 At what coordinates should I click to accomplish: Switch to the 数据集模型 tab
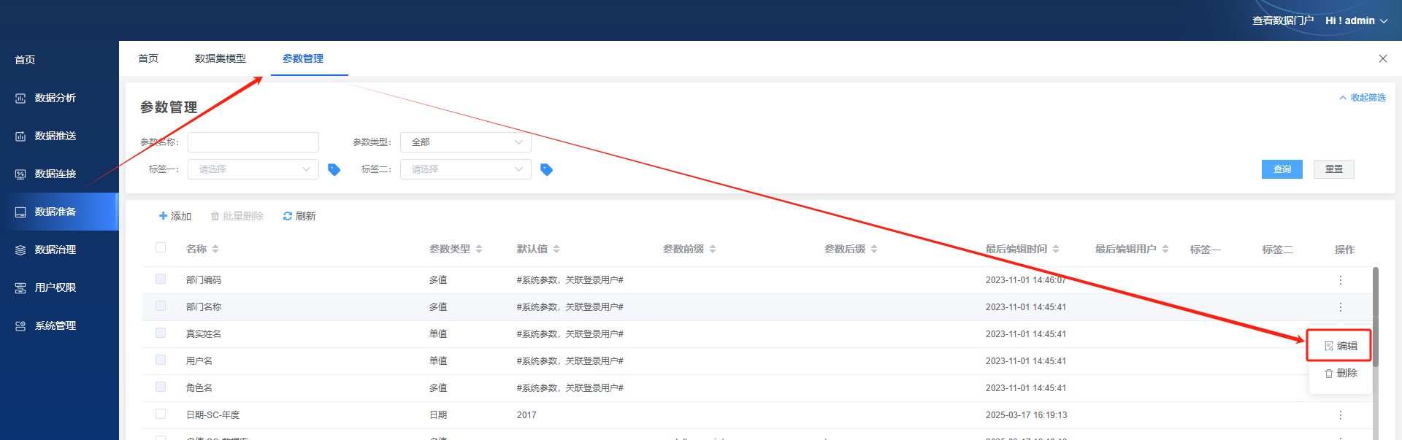pyautogui.click(x=220, y=58)
